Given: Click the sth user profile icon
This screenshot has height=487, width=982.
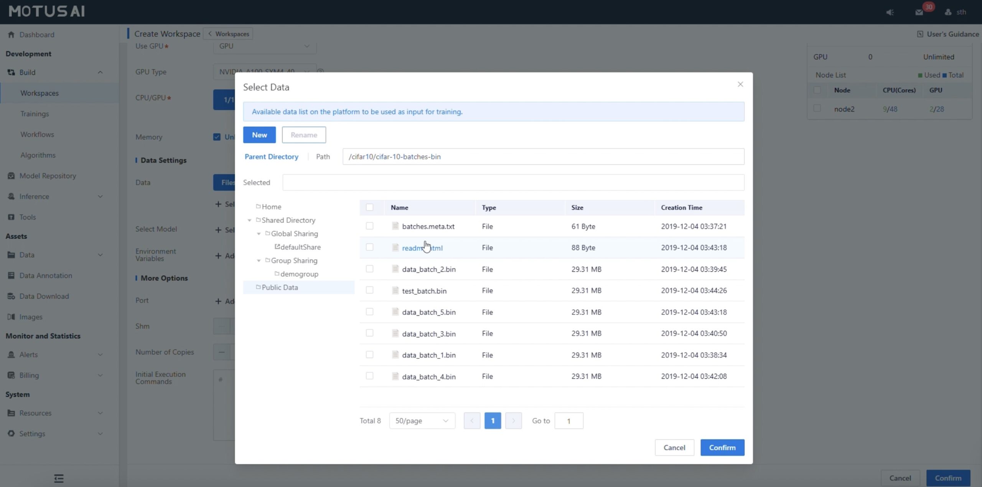Looking at the screenshot, I should (948, 12).
